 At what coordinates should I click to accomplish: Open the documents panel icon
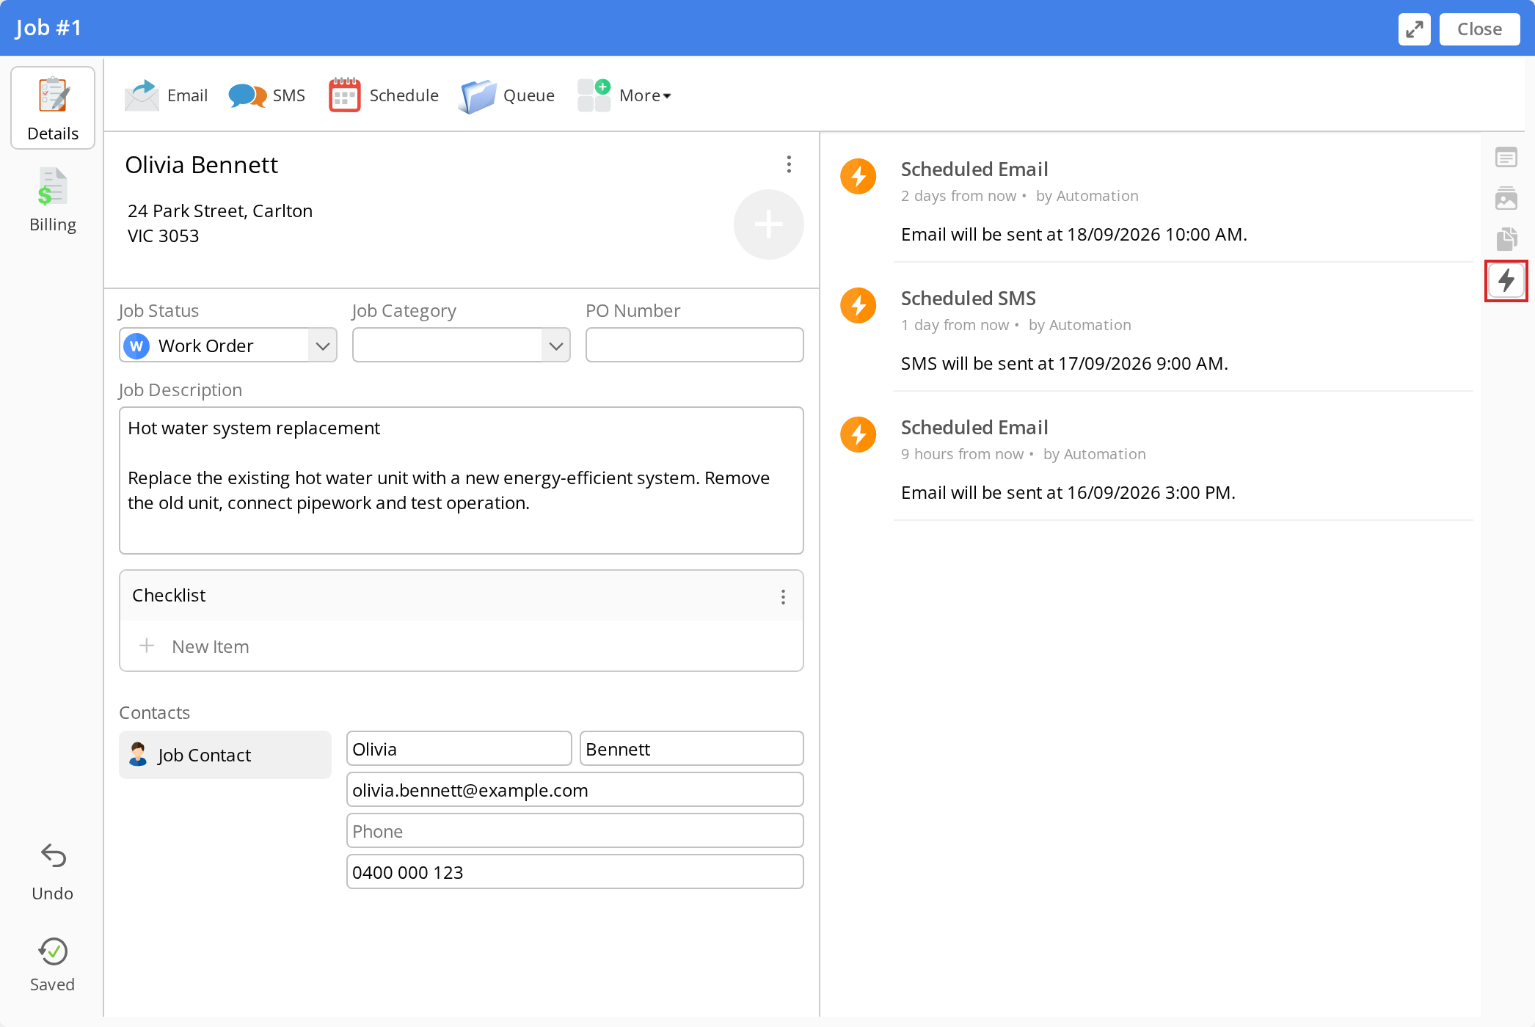pos(1506,238)
